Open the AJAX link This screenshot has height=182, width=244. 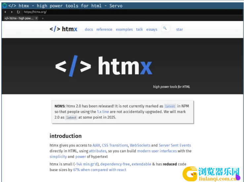point(96,145)
